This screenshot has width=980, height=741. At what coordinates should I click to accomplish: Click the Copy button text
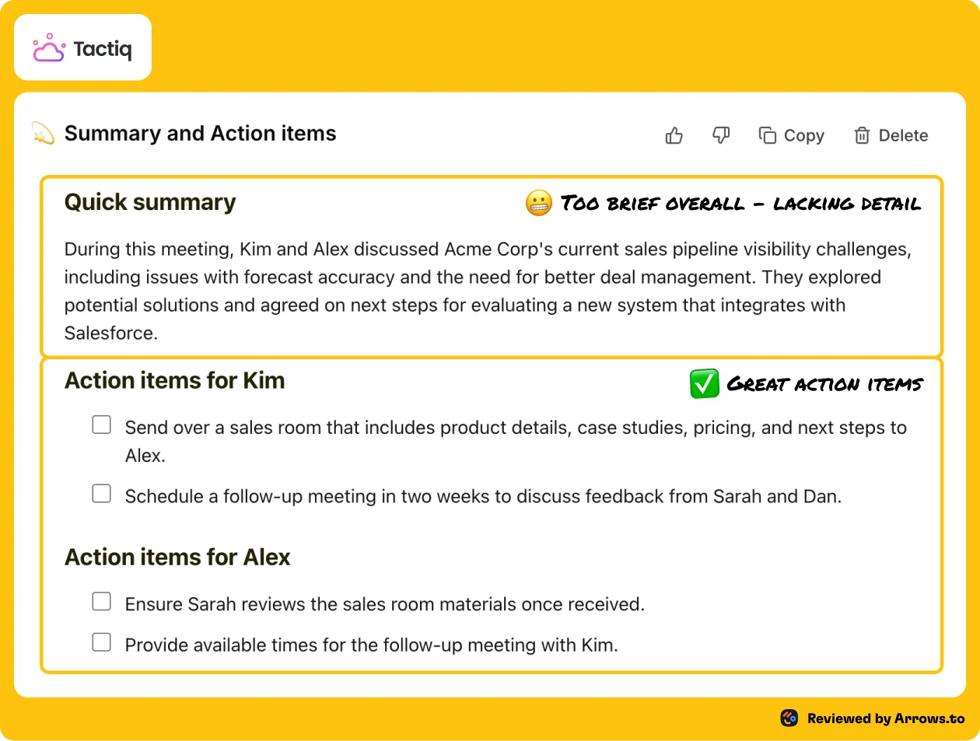coord(804,136)
